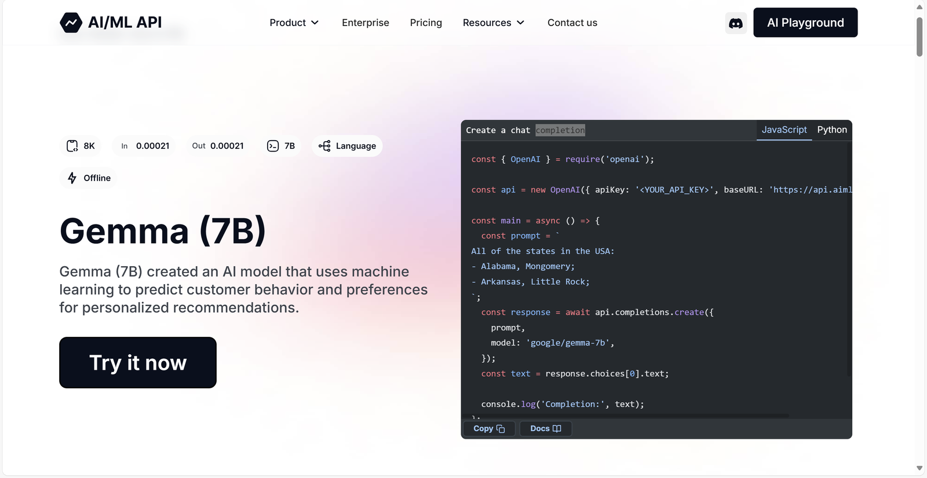Click the 'google/gemma-7b' model string
The height and width of the screenshot is (478, 927).
click(568, 343)
